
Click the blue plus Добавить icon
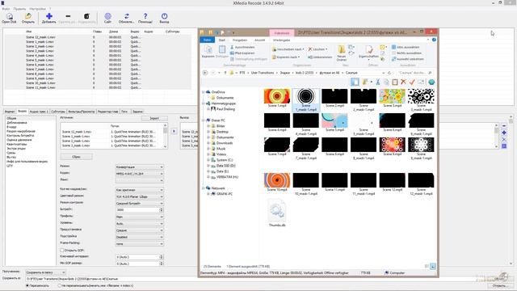48,16
